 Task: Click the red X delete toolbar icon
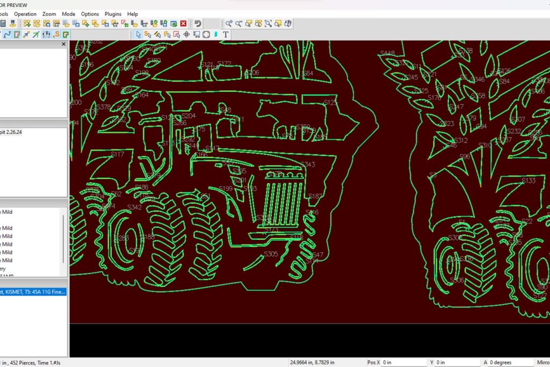click(x=183, y=24)
